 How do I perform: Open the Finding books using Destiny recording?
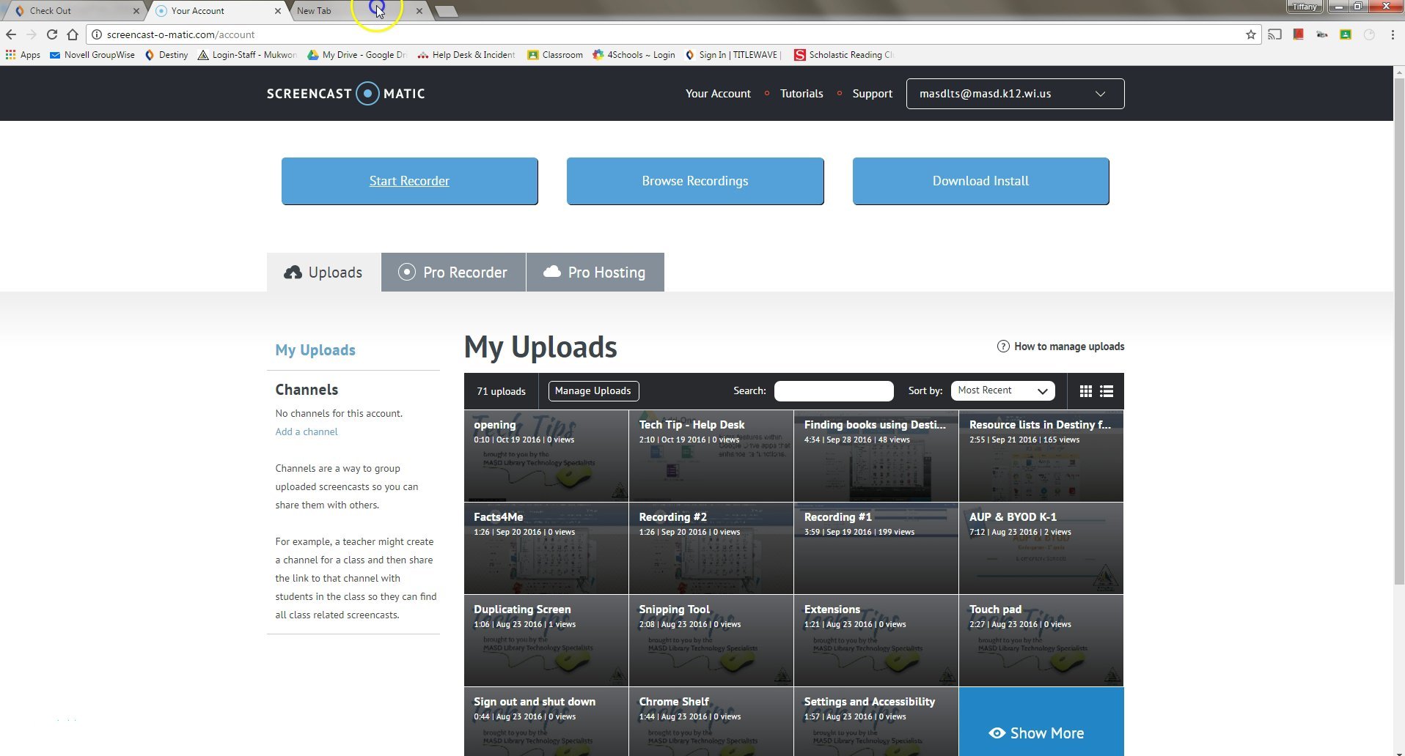[x=876, y=456]
